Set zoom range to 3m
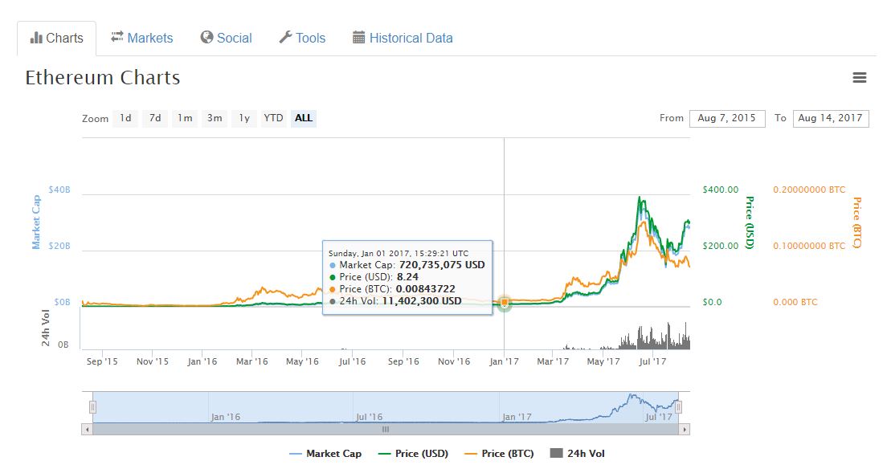This screenshot has height=465, width=887. [x=215, y=118]
